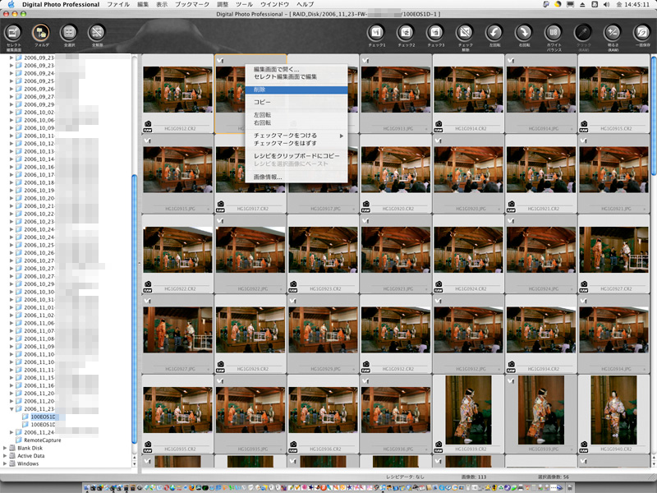Open the 明るさ(RAW) brightness tool
The height and width of the screenshot is (493, 657).
click(613, 33)
